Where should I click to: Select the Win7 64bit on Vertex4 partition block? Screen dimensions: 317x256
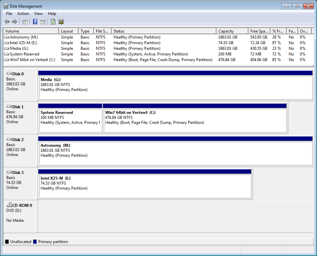195,118
